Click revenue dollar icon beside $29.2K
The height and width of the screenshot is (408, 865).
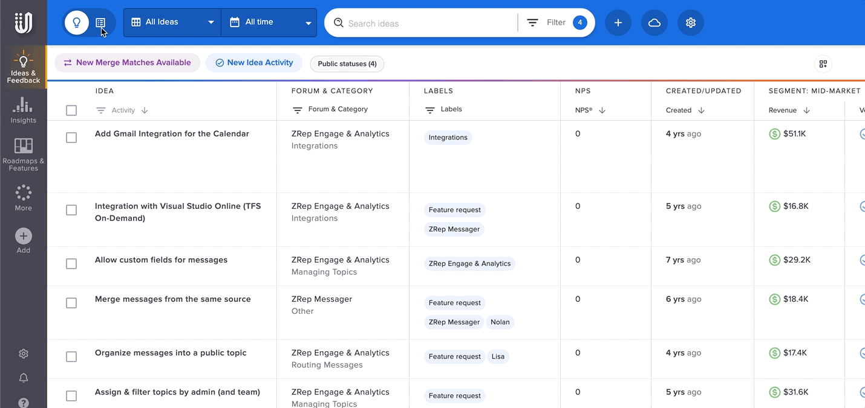tap(774, 260)
